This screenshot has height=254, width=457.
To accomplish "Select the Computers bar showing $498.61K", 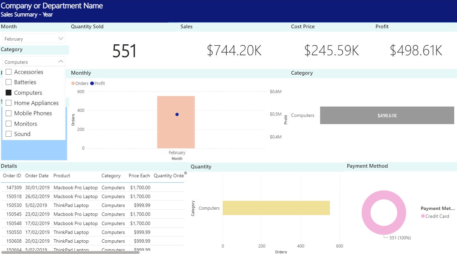I will click(387, 115).
